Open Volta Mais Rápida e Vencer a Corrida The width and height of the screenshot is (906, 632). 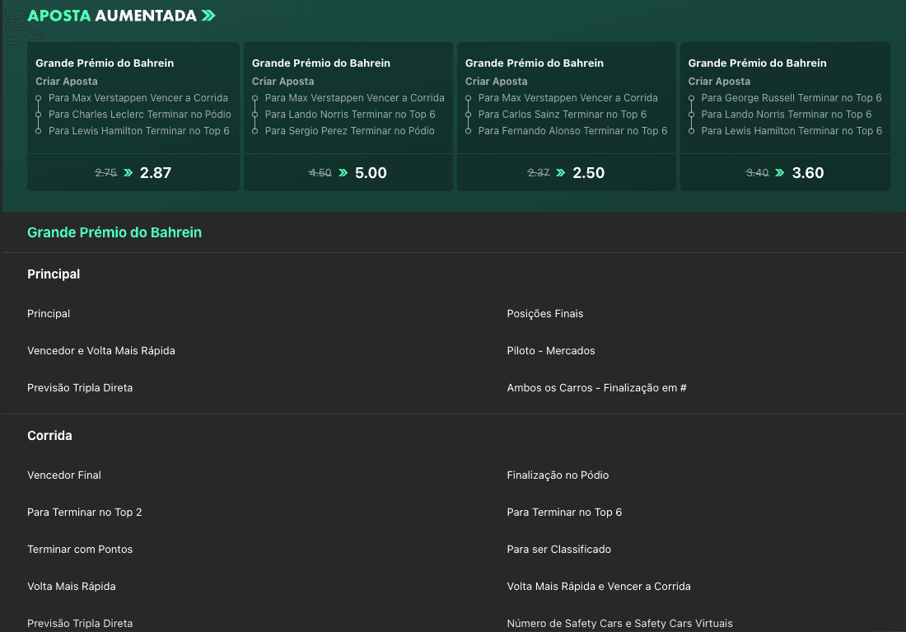click(x=599, y=586)
